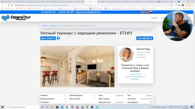This screenshot has height=109, width=195.
Task: Click presenter webcam overlay
Action: point(177,26)
